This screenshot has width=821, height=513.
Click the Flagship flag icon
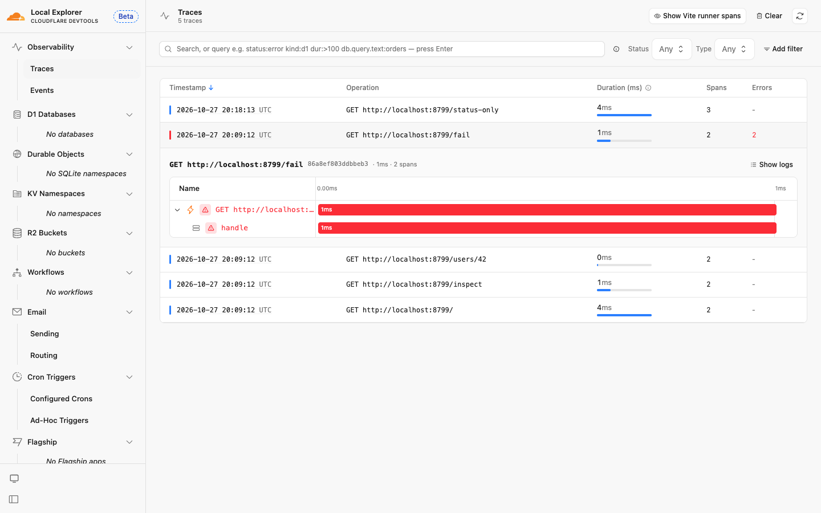pyautogui.click(x=17, y=442)
